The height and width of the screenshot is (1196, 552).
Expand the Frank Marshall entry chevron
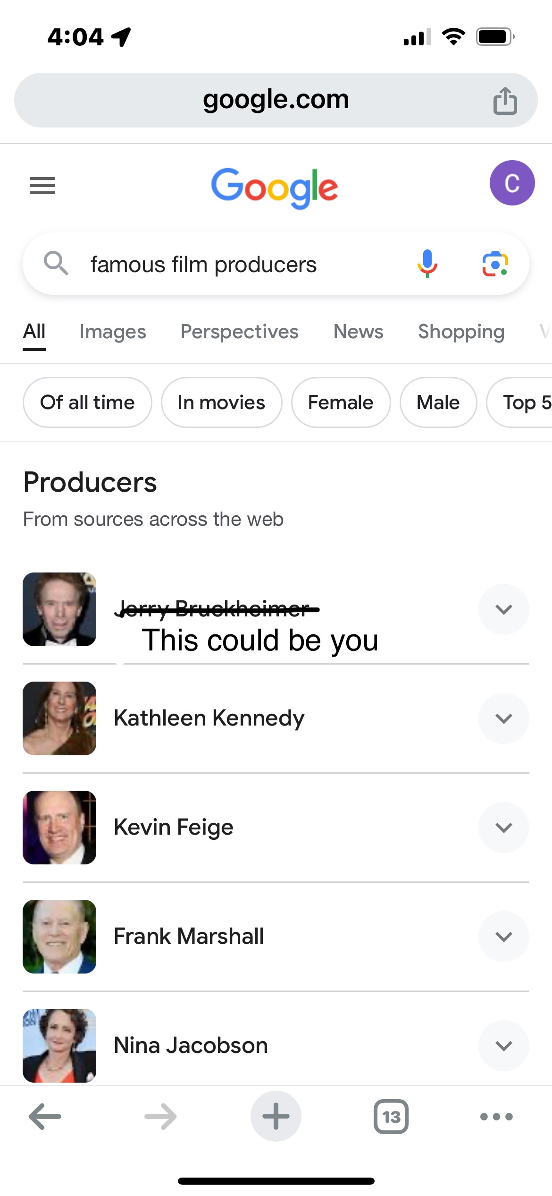tap(504, 937)
